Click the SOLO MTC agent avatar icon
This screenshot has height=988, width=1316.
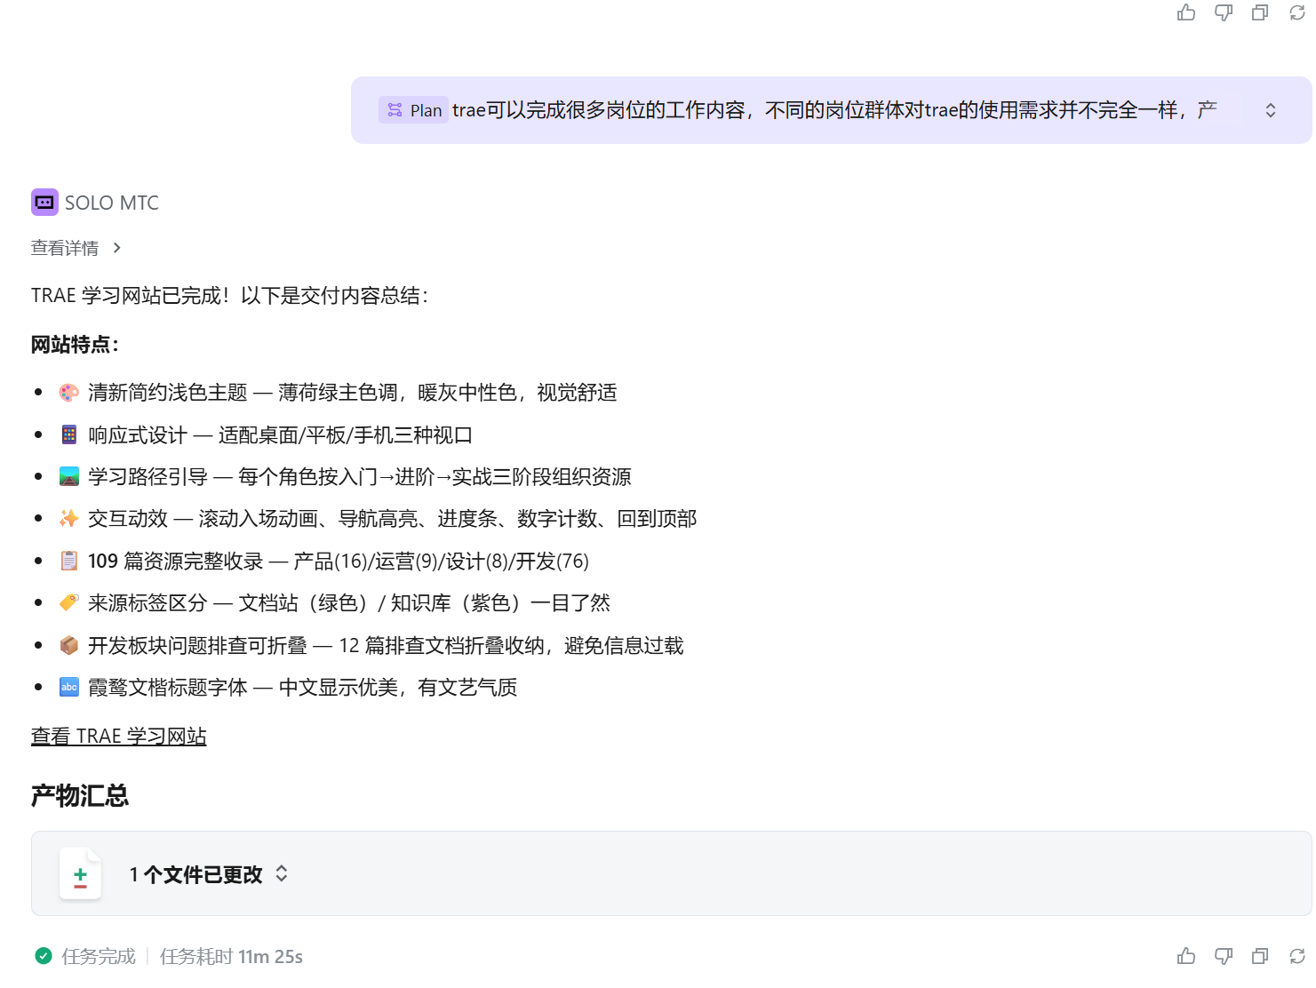click(44, 203)
